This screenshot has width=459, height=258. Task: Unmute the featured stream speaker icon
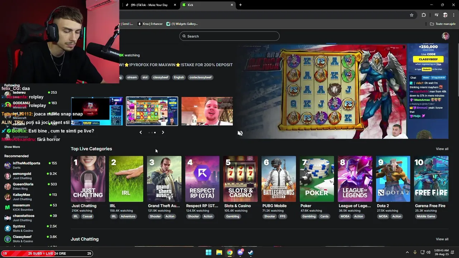[x=240, y=133]
